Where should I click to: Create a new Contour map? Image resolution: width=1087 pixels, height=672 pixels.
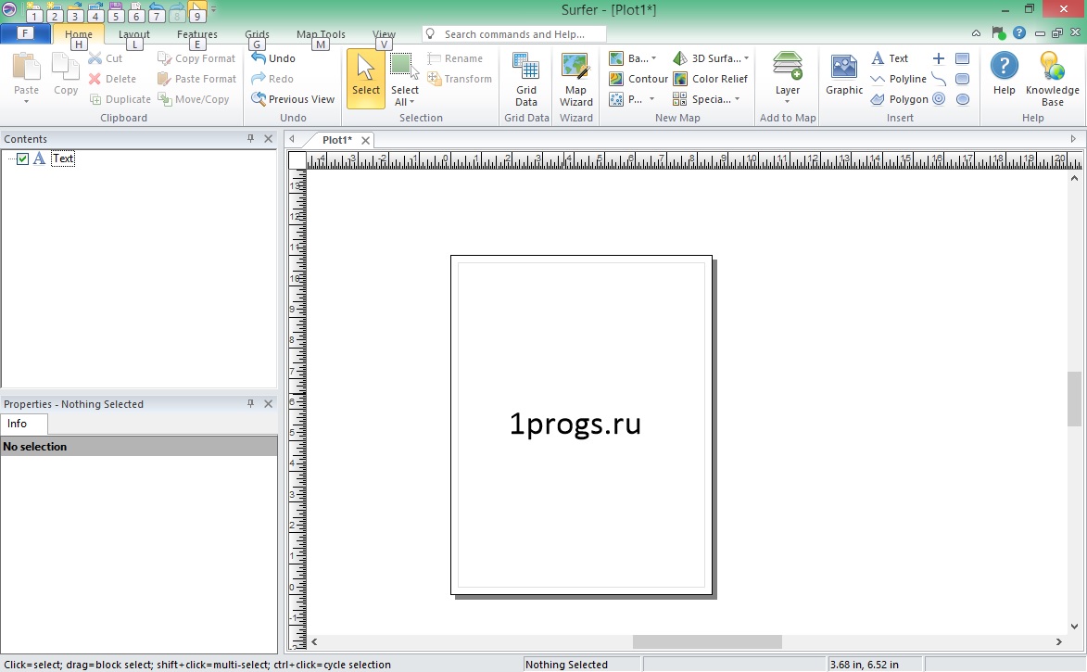click(x=638, y=79)
